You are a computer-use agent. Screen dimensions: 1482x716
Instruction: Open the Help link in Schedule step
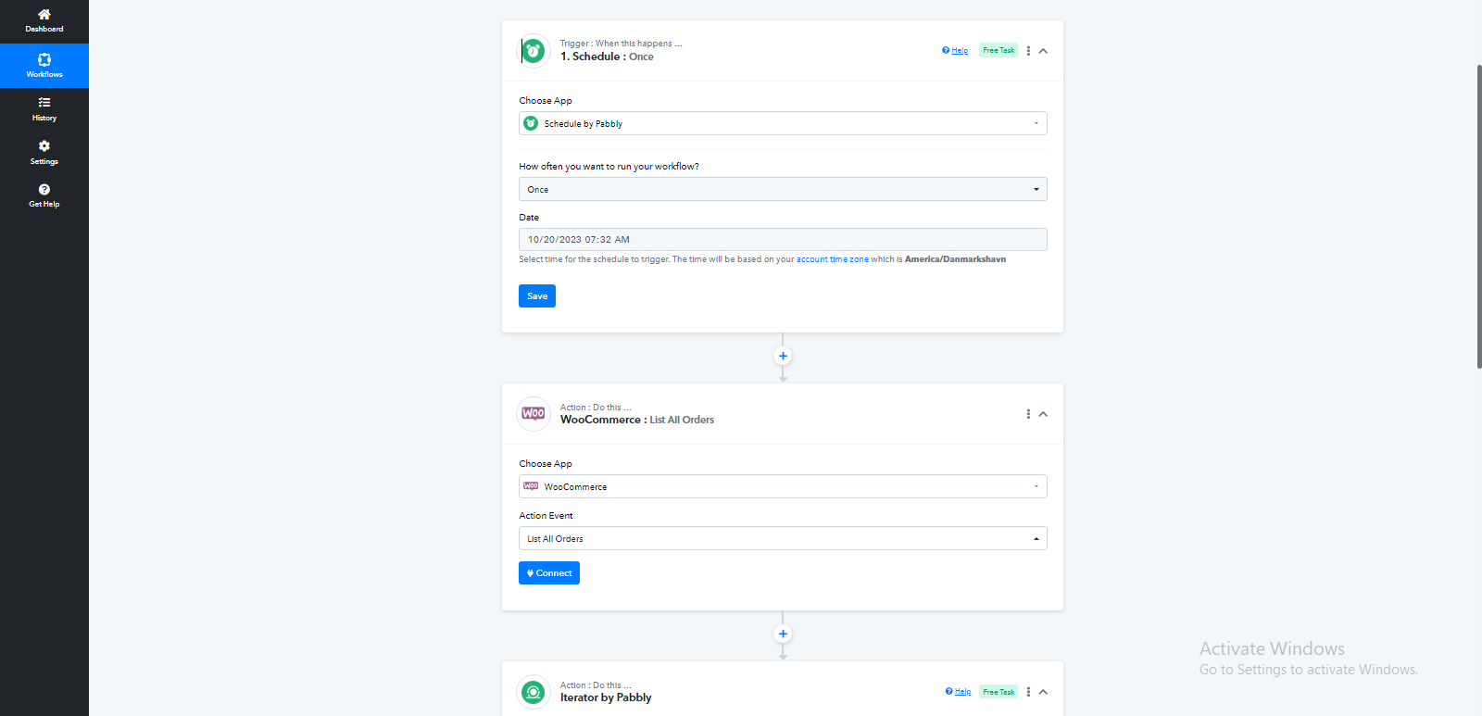pos(955,51)
